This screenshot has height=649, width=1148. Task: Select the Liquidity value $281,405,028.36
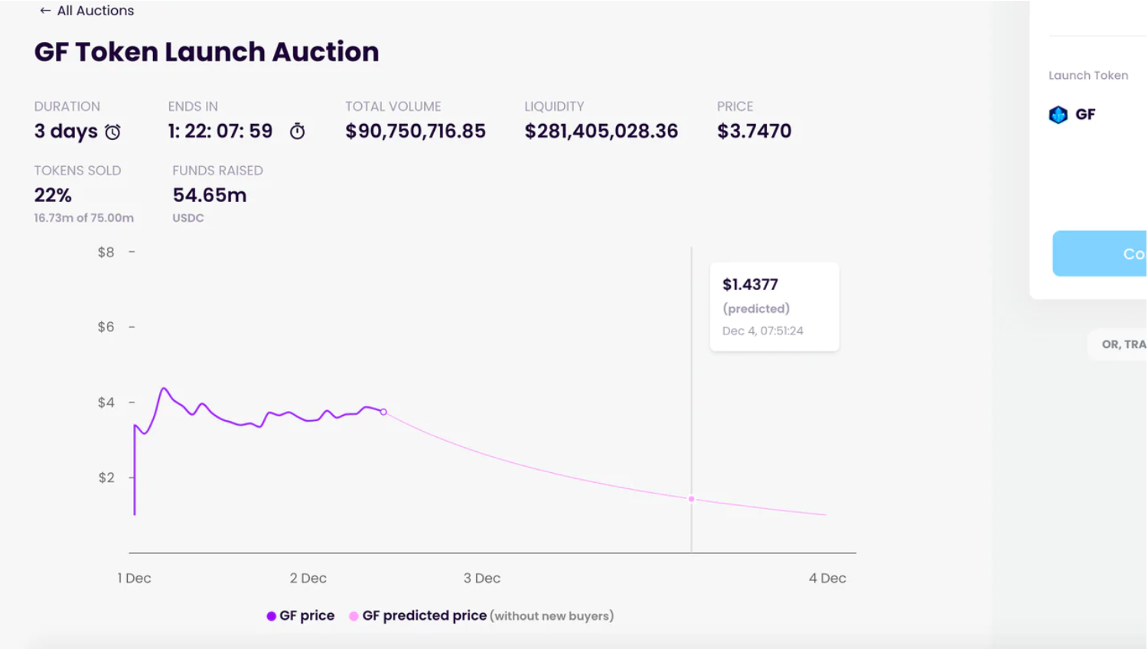tap(601, 132)
